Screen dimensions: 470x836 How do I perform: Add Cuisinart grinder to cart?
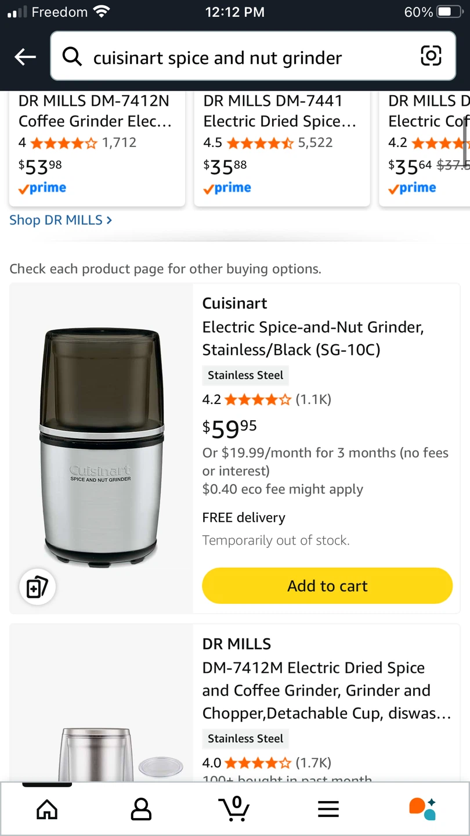pos(327,586)
